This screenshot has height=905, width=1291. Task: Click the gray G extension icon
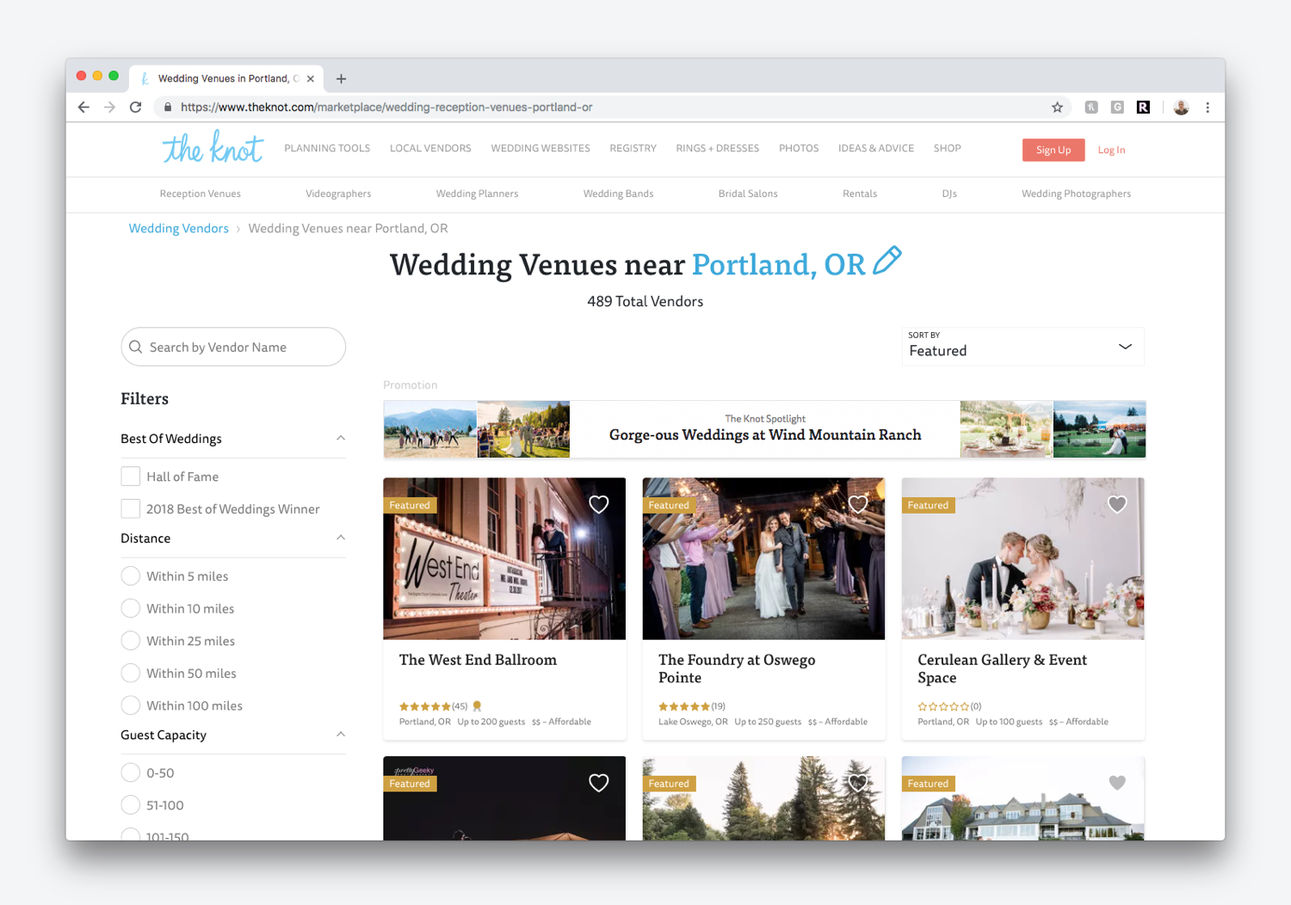coord(1117,108)
